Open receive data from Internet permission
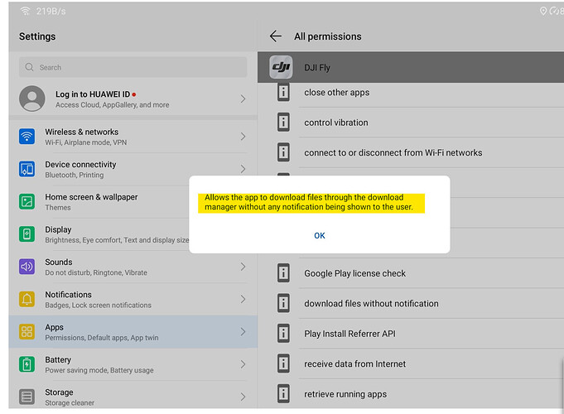Image resolution: width=564 pixels, height=414 pixels. tap(411, 364)
